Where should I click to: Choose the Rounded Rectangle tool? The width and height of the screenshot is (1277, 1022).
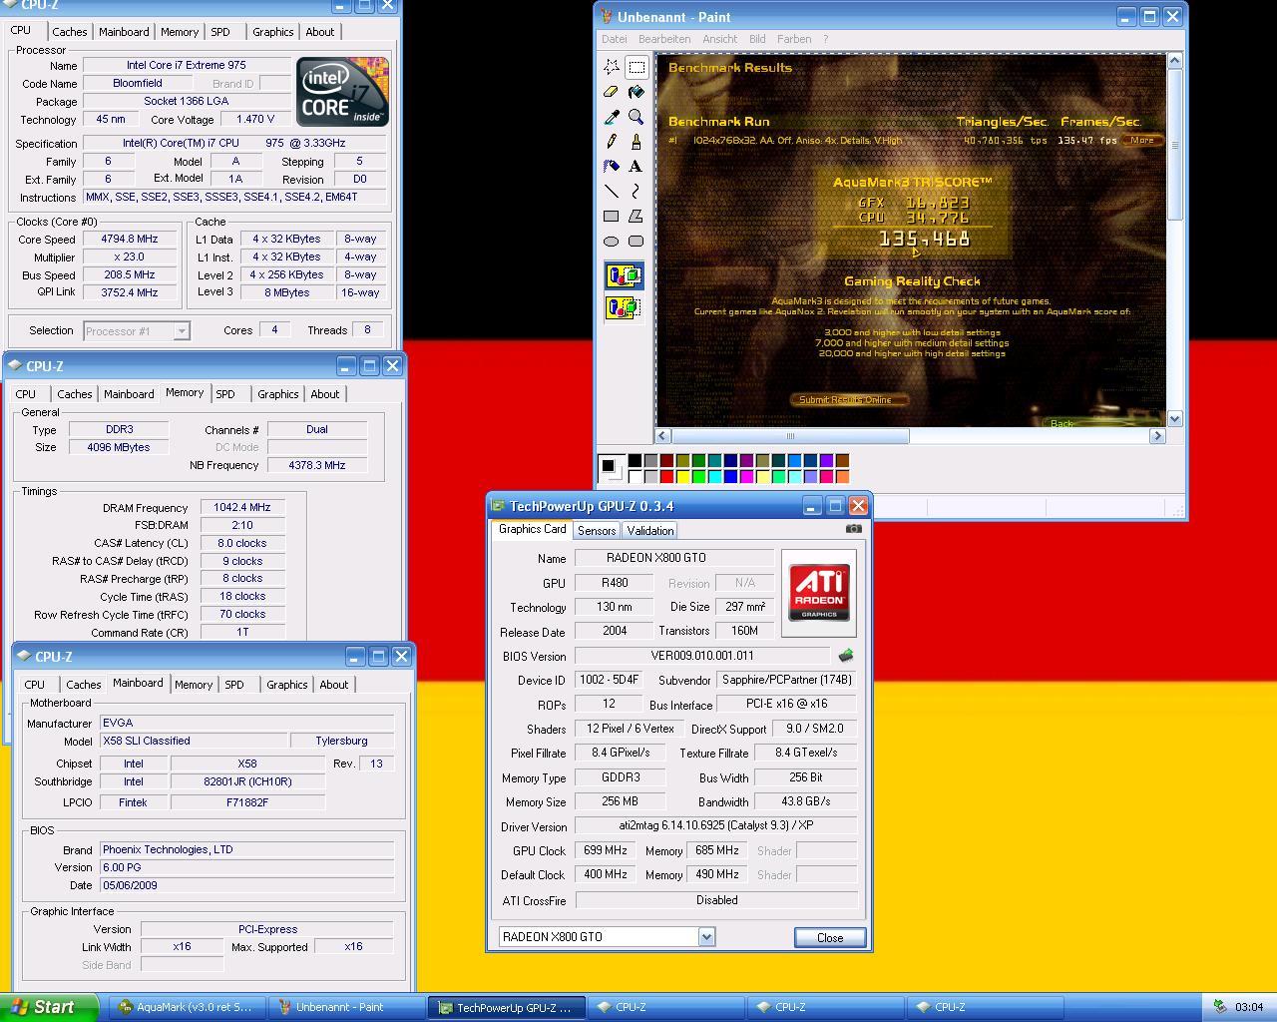coord(637,242)
